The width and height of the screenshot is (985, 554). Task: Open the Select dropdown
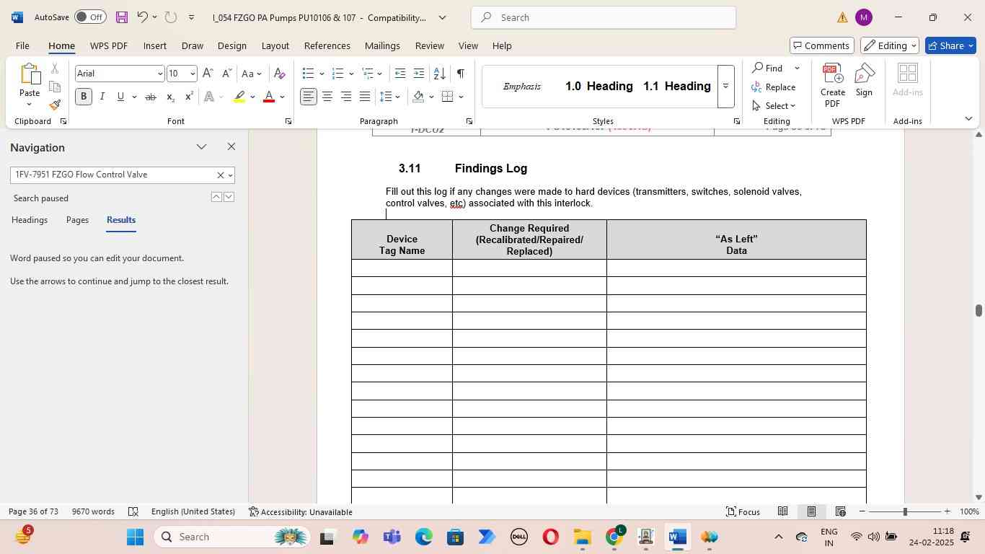click(x=773, y=106)
